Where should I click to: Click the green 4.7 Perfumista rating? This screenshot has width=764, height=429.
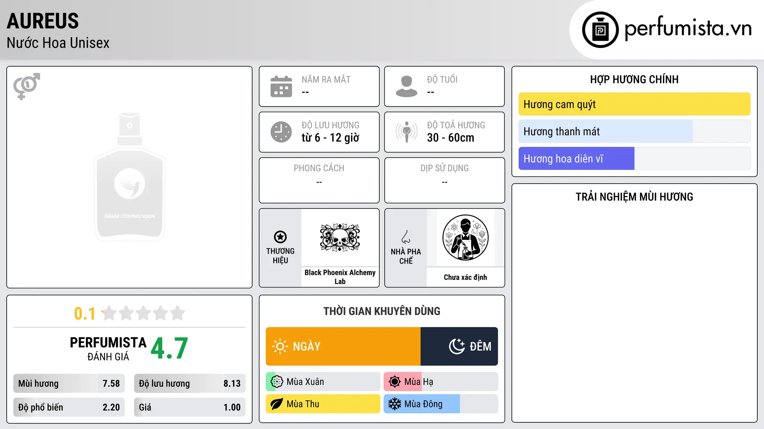click(169, 348)
